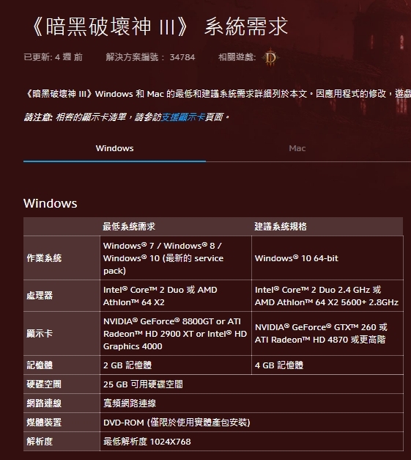Click the 記憶體 row label
The height and width of the screenshot is (460, 411).
(40, 365)
